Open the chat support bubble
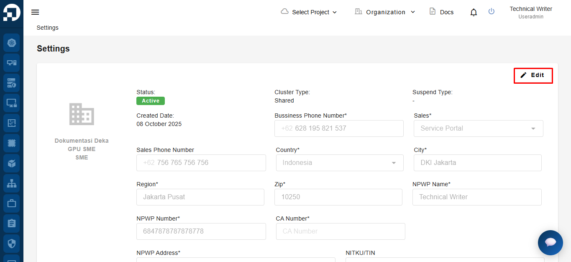The height and width of the screenshot is (262, 571). (x=550, y=242)
